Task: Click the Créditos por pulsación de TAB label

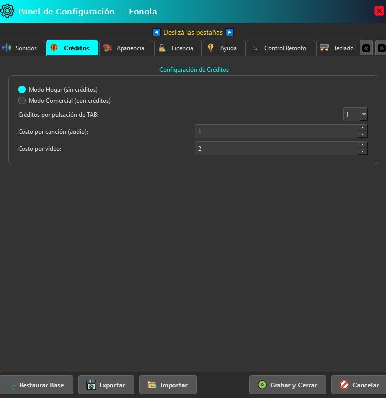Action: (59, 115)
